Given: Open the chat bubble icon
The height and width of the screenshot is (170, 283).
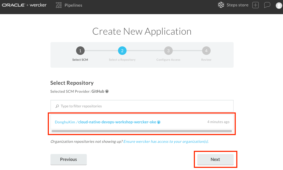Looking at the screenshot, I should click(267, 5).
